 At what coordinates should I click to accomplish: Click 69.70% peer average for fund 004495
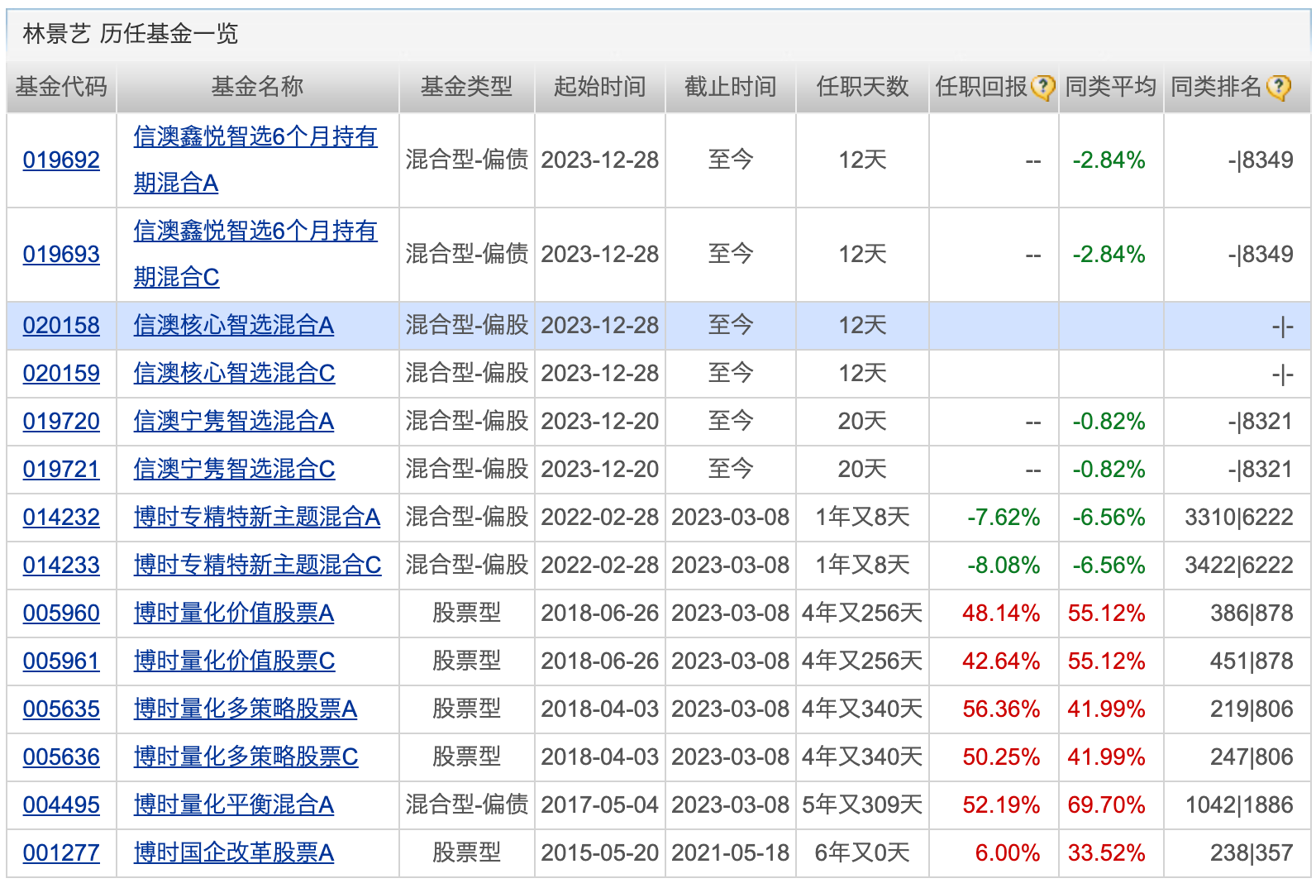tap(1106, 804)
